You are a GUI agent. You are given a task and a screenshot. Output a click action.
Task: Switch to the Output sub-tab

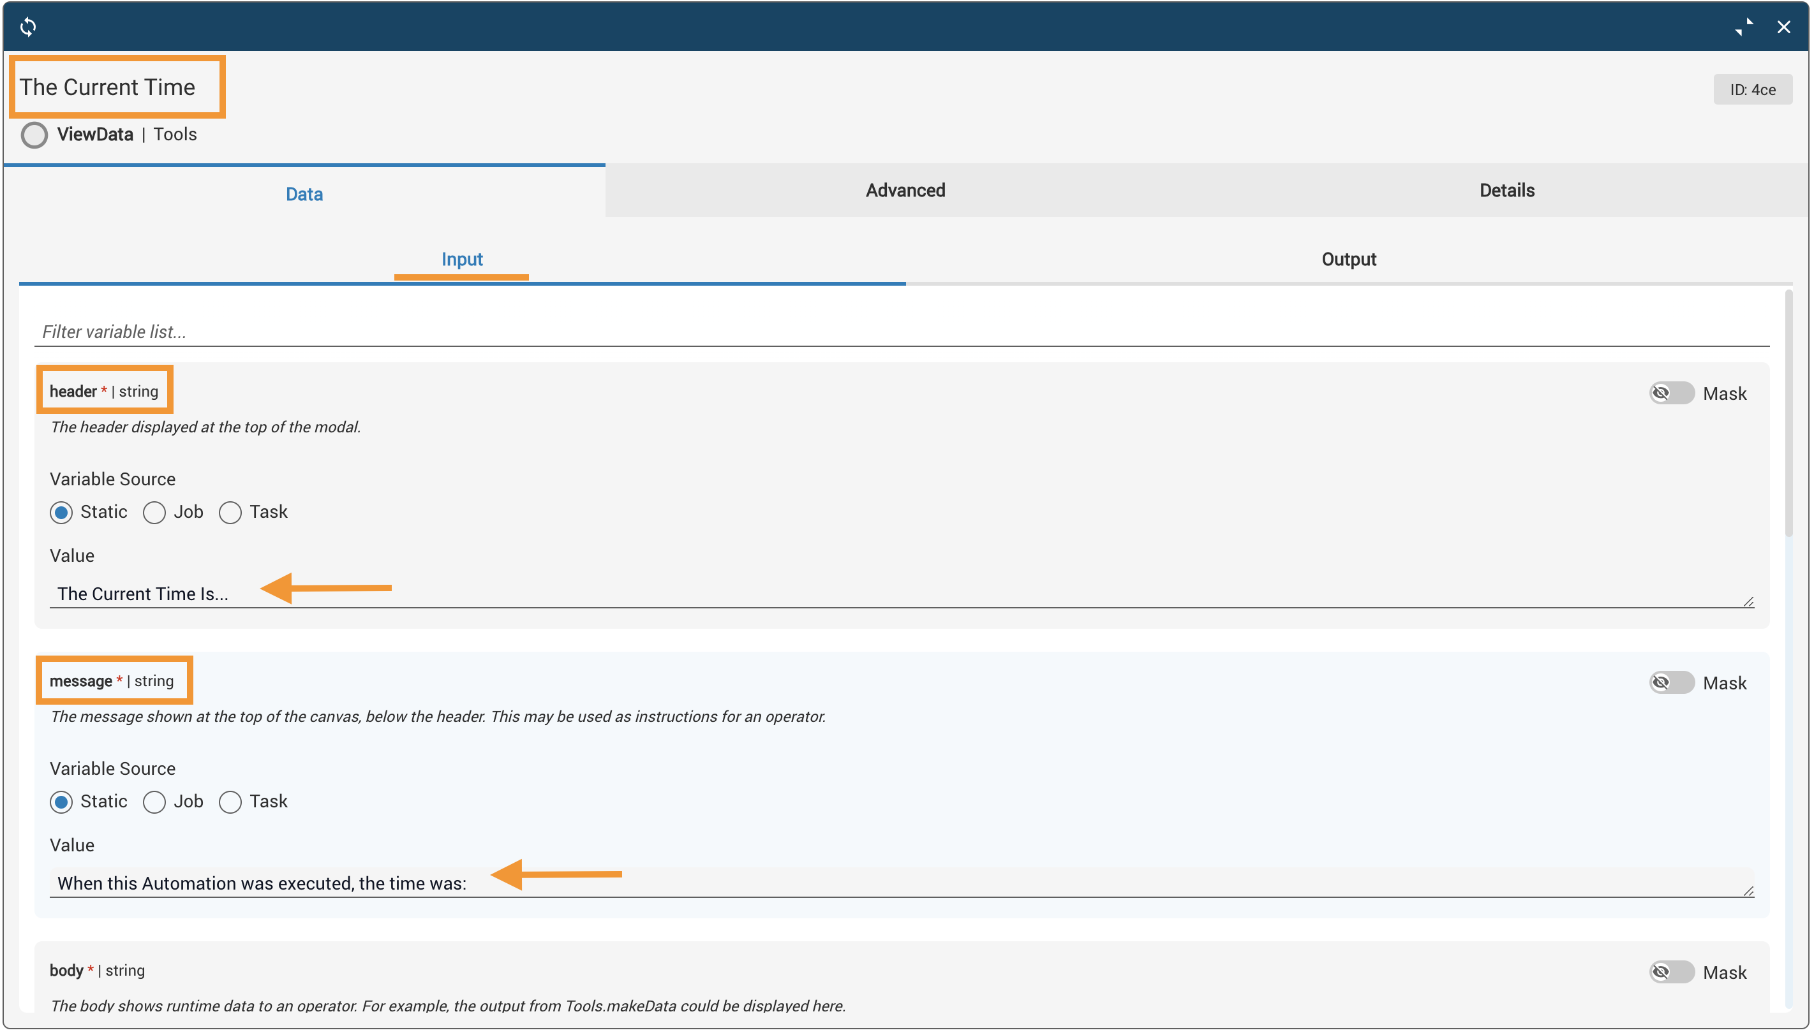1348,260
